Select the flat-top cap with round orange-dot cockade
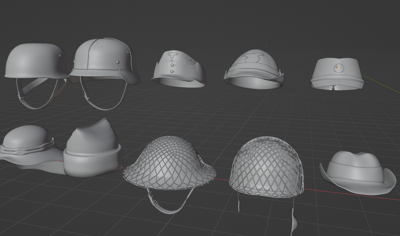Viewport: 400px width, 236px height. tap(337, 74)
